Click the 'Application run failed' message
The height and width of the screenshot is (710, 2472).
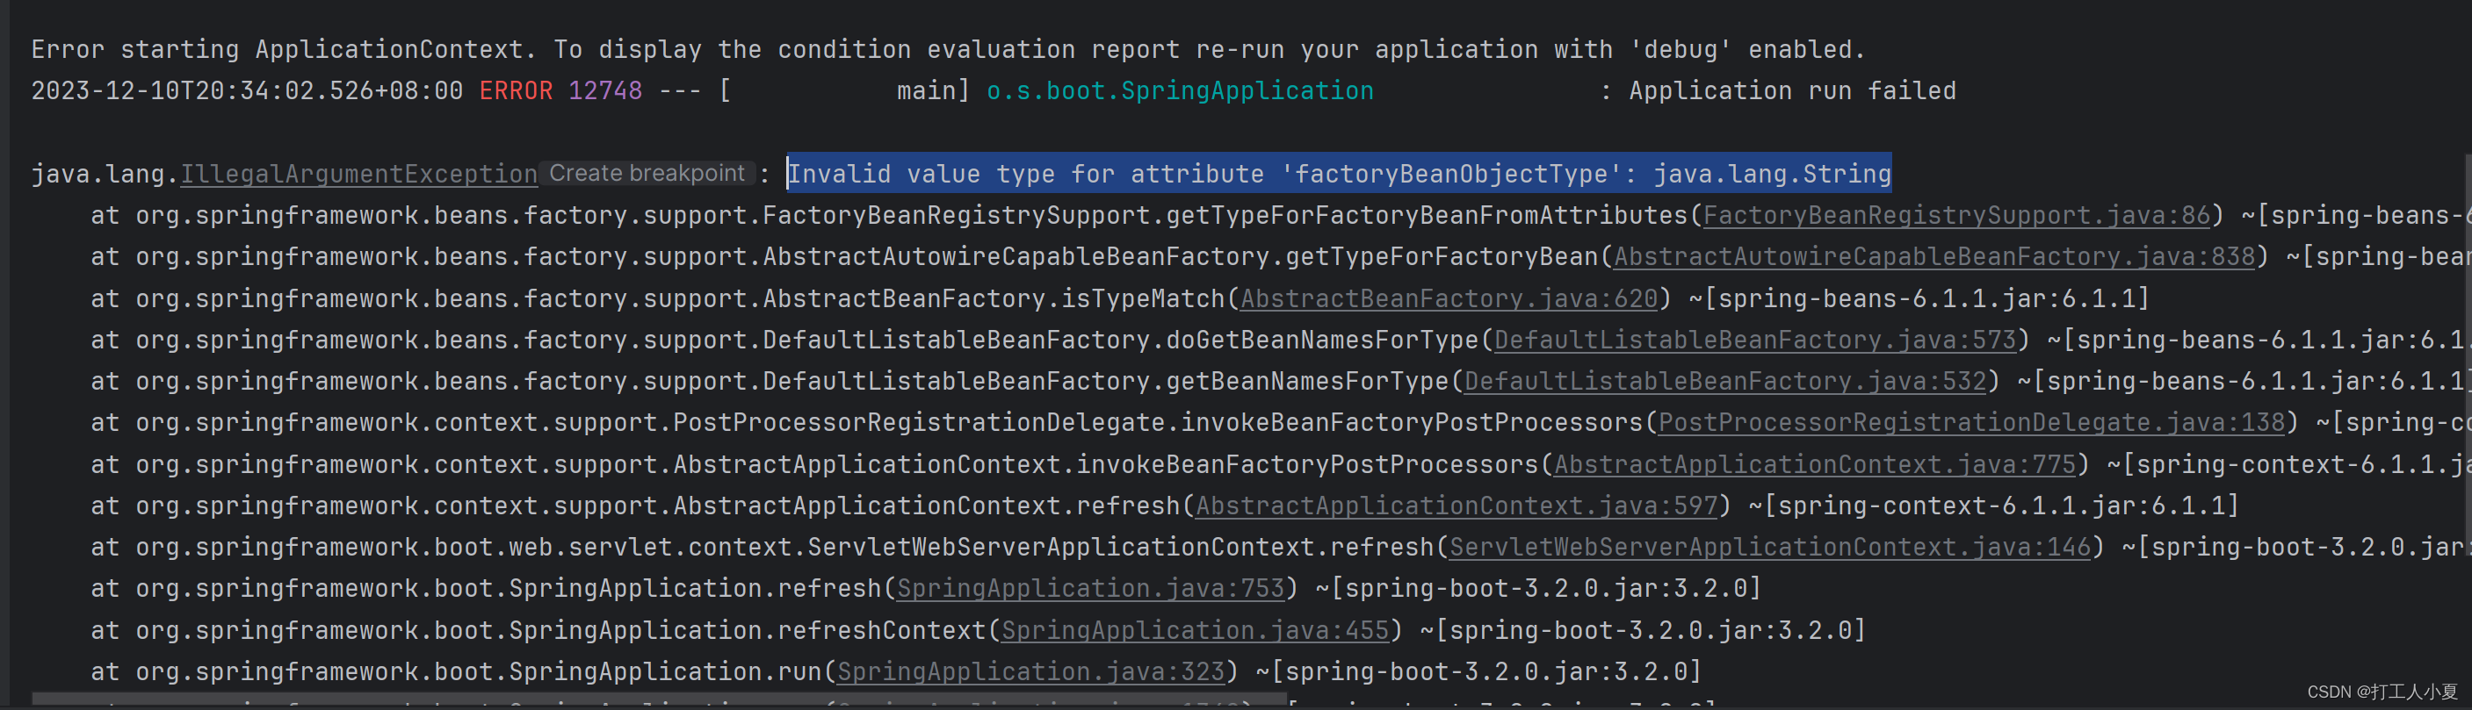coord(1791,91)
